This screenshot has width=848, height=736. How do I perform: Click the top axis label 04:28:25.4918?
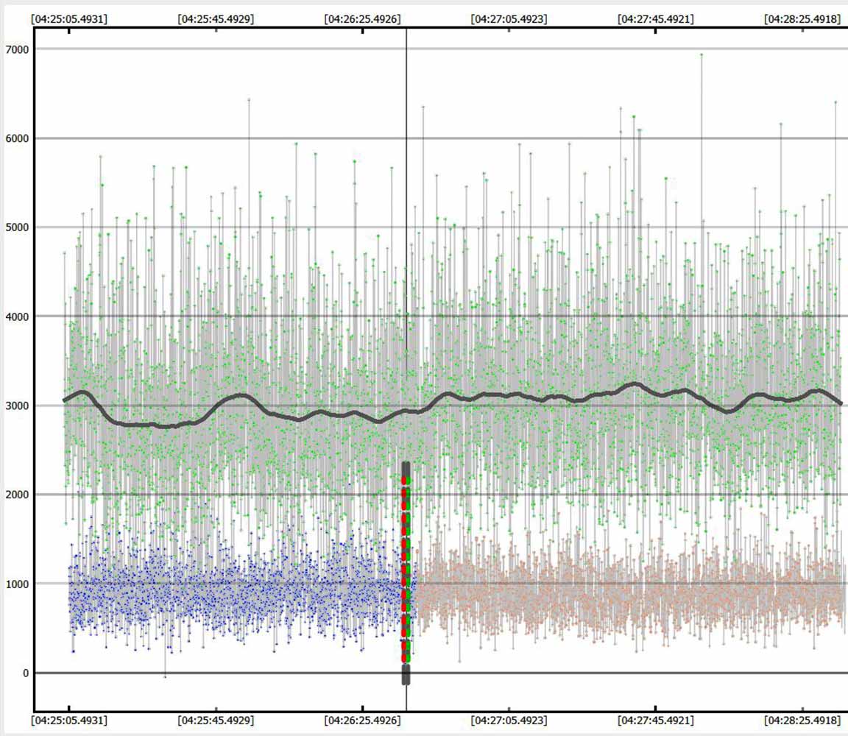click(x=802, y=19)
